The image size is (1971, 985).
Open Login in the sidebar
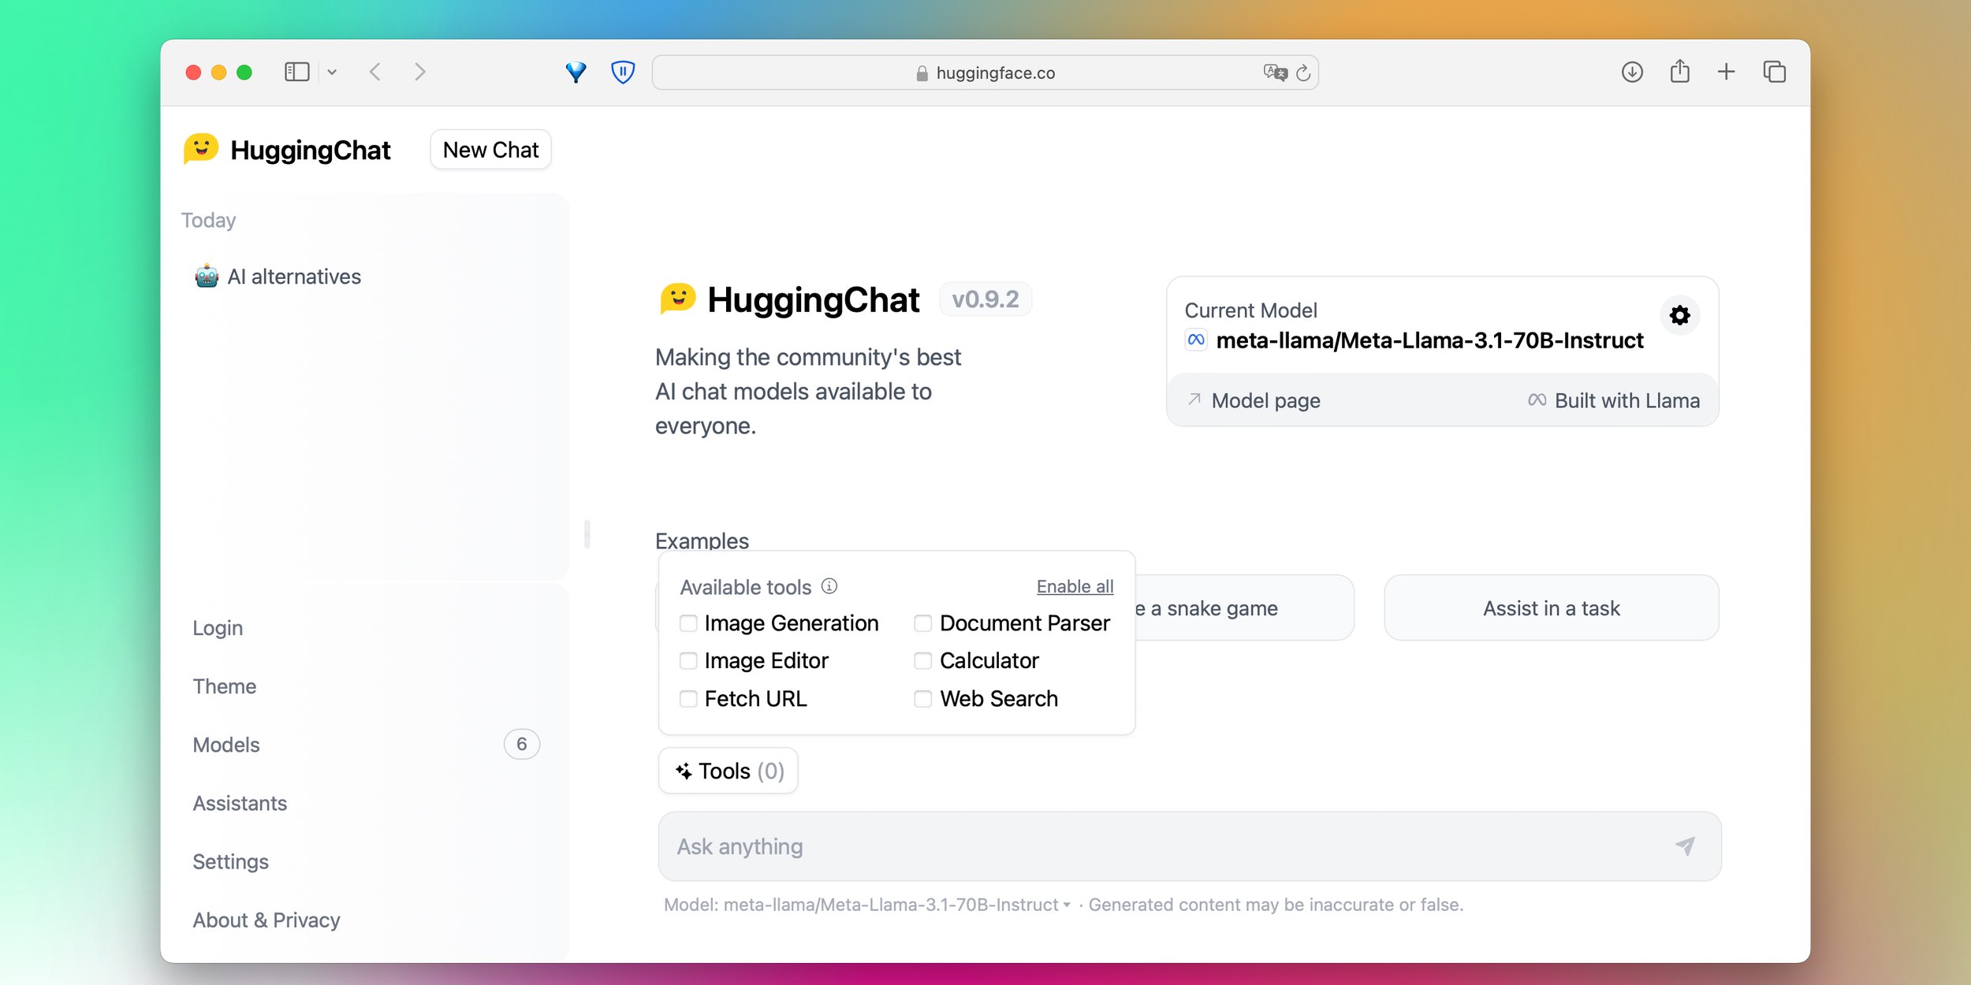(x=218, y=628)
